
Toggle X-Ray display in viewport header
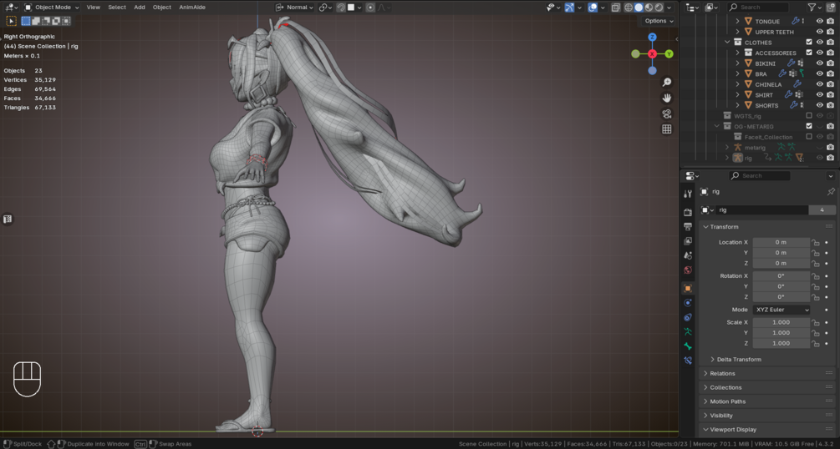[x=615, y=8]
